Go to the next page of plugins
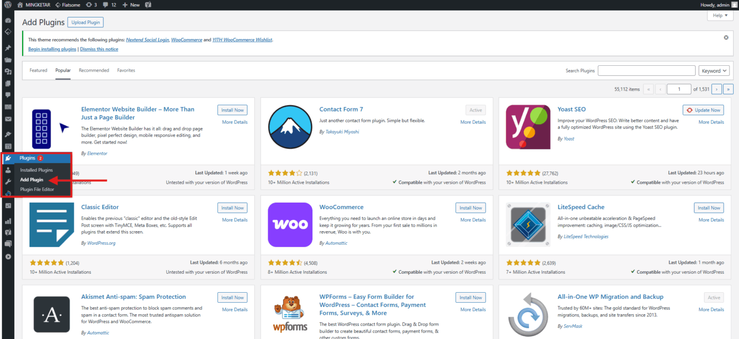Image resolution: width=739 pixels, height=339 pixels. click(716, 89)
